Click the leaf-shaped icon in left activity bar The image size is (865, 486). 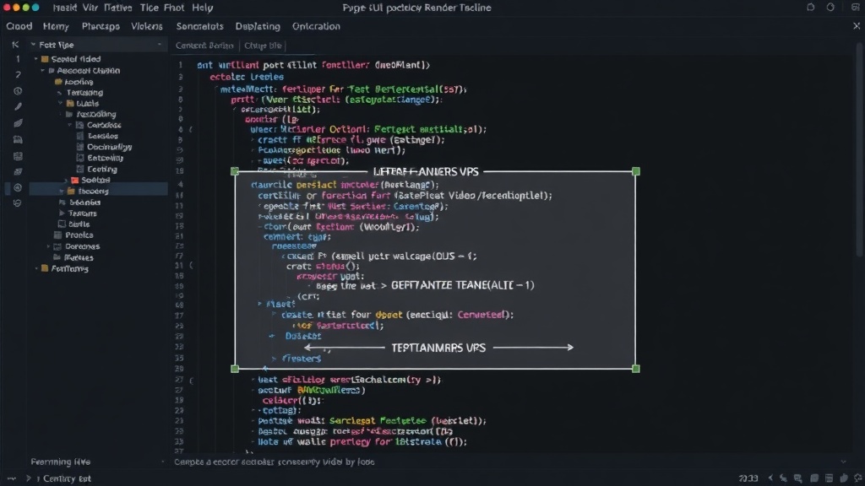(18, 123)
